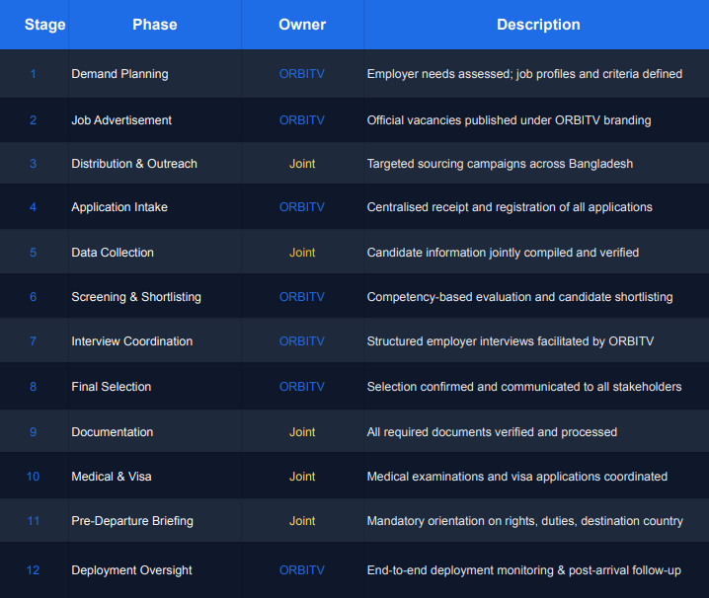This screenshot has height=598, width=709.
Task: Click 'Official vacancies published' description
Action: [510, 120]
